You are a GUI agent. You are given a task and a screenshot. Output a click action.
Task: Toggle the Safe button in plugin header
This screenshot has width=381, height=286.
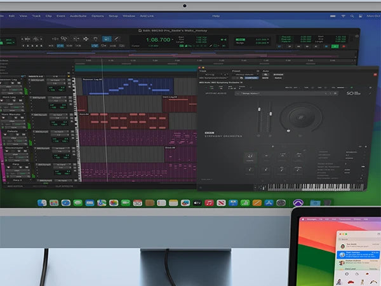pos(265,78)
